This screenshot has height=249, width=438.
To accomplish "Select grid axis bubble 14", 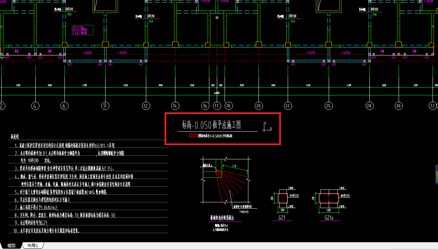I will (175, 106).
